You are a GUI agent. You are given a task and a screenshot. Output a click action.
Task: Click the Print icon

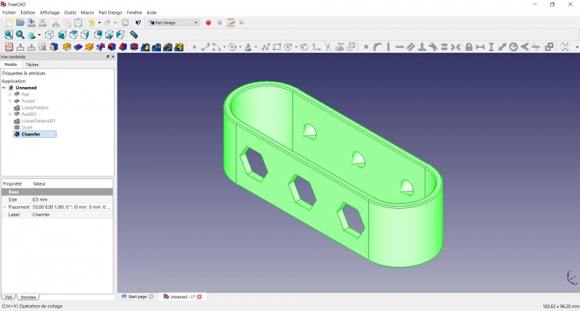tap(43, 22)
